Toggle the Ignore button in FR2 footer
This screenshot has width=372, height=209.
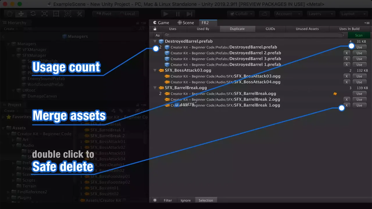[x=186, y=200]
